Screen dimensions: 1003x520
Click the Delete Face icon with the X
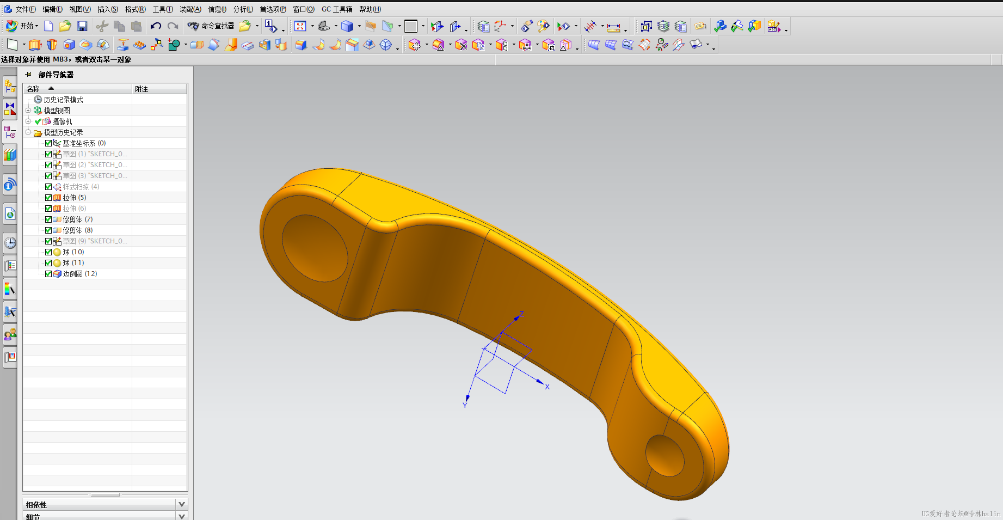[461, 45]
